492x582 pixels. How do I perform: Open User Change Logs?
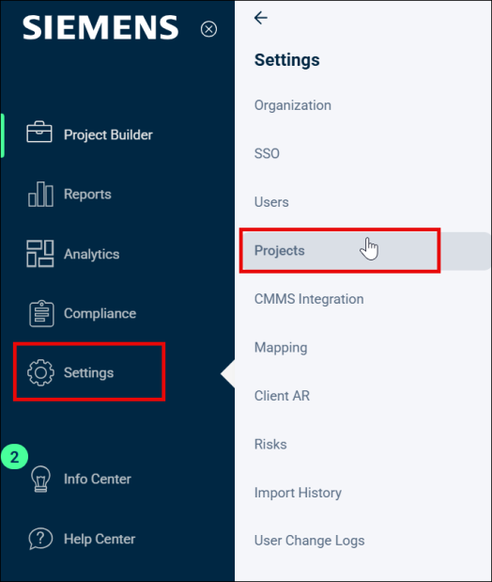[309, 541]
